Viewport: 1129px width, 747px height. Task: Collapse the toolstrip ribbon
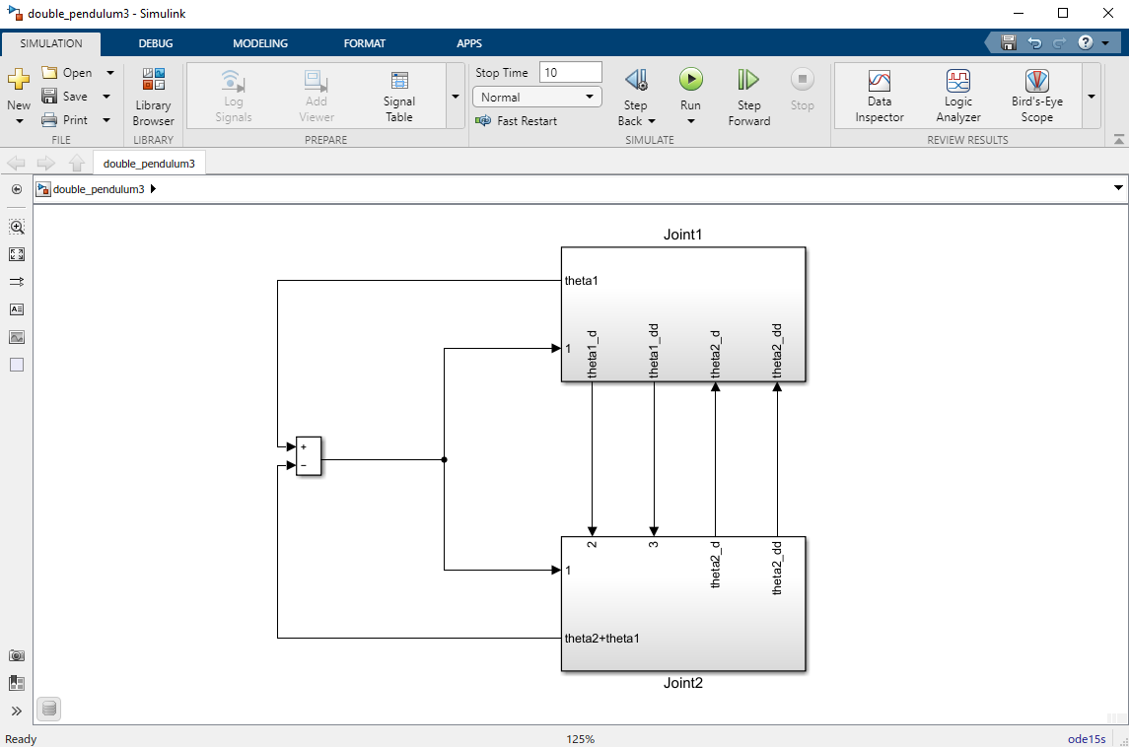coord(1118,139)
